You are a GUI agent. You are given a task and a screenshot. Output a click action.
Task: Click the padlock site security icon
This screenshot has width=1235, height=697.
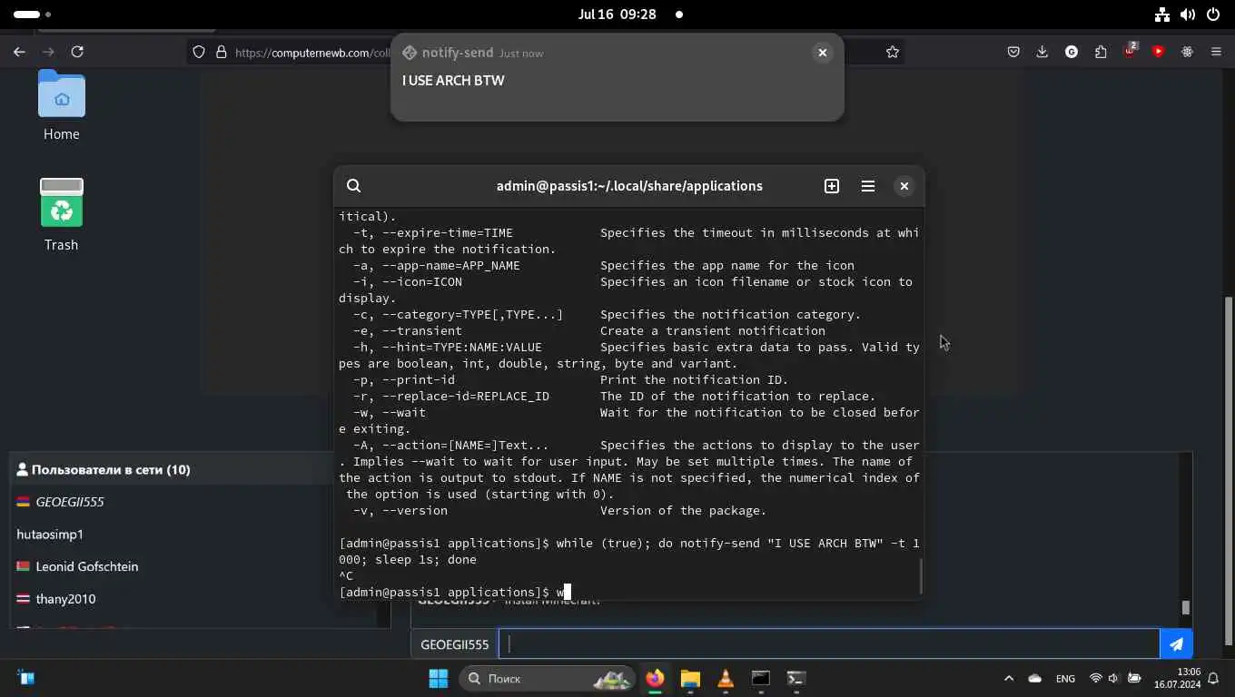pyautogui.click(x=221, y=53)
